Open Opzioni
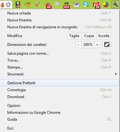 pos(62,106)
